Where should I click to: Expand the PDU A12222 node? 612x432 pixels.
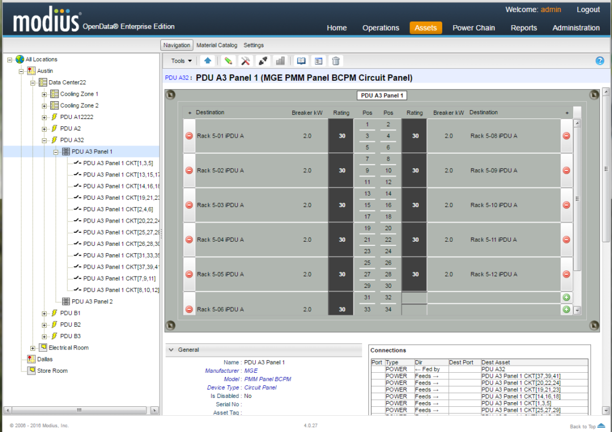click(x=44, y=117)
